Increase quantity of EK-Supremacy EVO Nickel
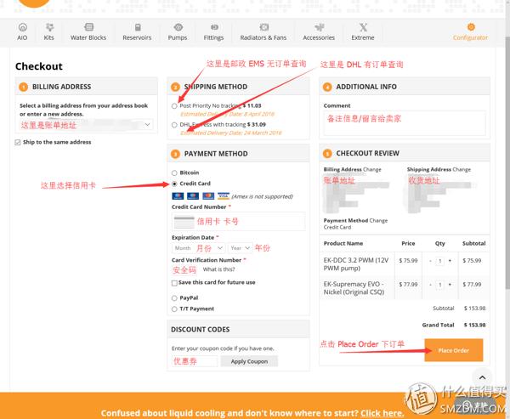 pyautogui.click(x=450, y=285)
